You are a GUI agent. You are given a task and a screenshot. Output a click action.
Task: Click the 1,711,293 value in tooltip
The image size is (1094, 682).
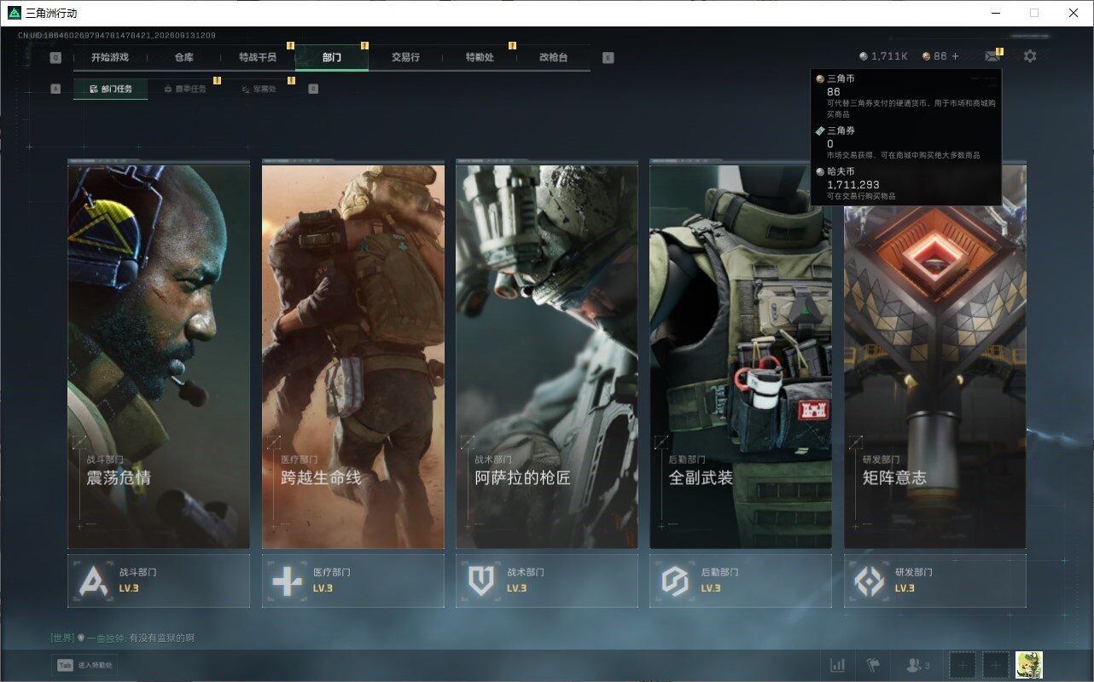(853, 184)
